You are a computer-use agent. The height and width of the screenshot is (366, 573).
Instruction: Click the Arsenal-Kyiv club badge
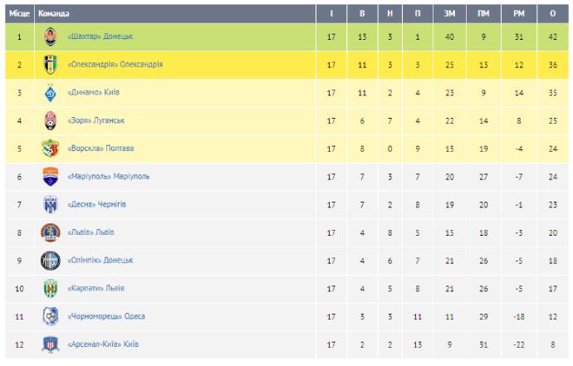click(x=51, y=343)
